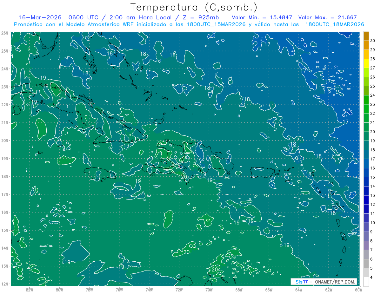Screen dimensions: 381x294
Task: Click the '25N' latitude label
Action: (5, 51)
